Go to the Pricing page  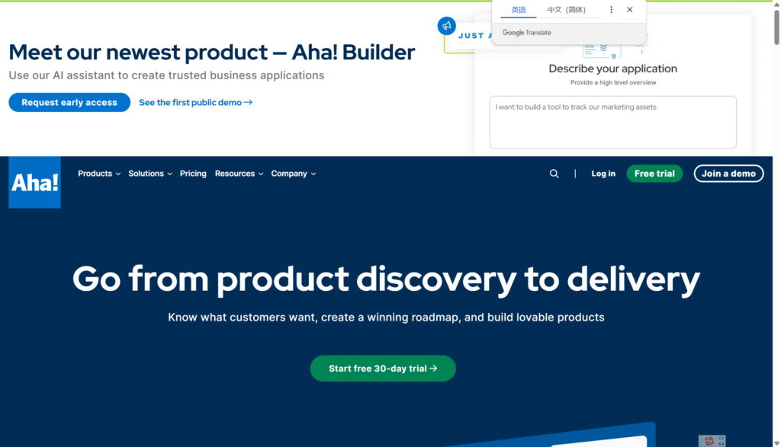[193, 174]
